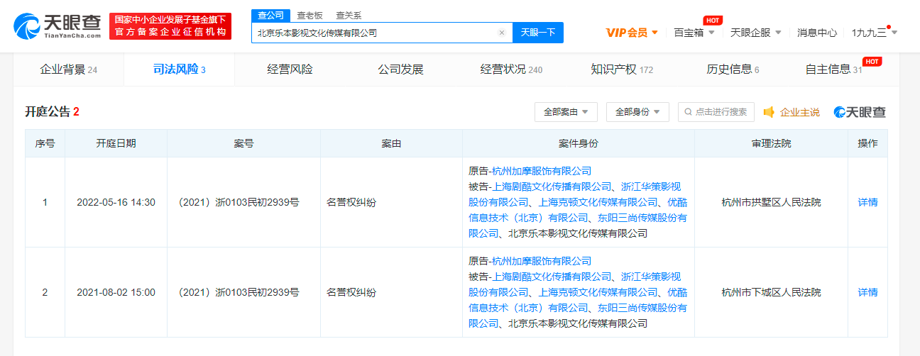Expand the 全部身份 filter dropdown

[637, 112]
